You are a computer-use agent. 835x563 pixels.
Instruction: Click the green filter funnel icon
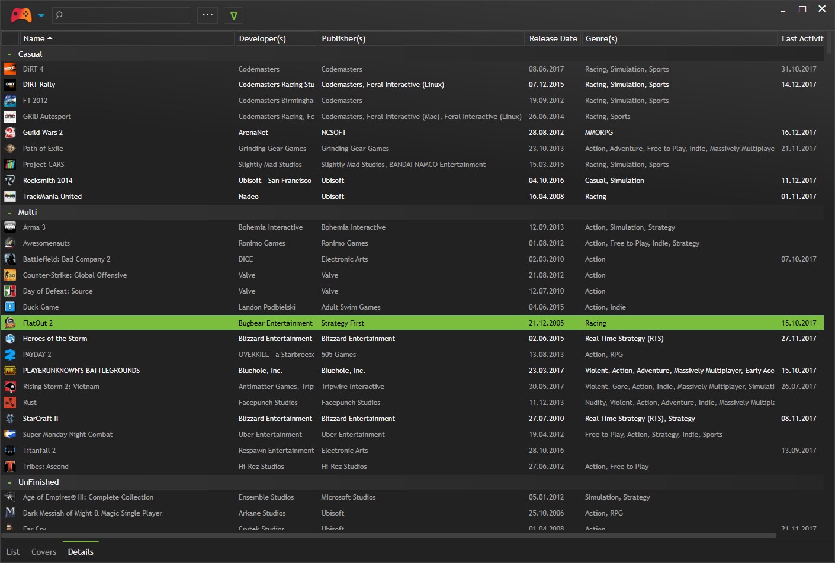coord(233,15)
